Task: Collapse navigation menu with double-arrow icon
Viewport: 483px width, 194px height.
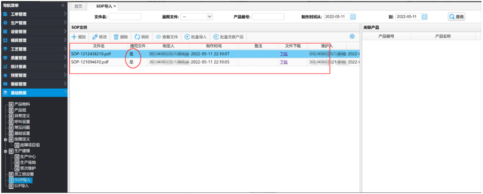Action: click(x=63, y=5)
